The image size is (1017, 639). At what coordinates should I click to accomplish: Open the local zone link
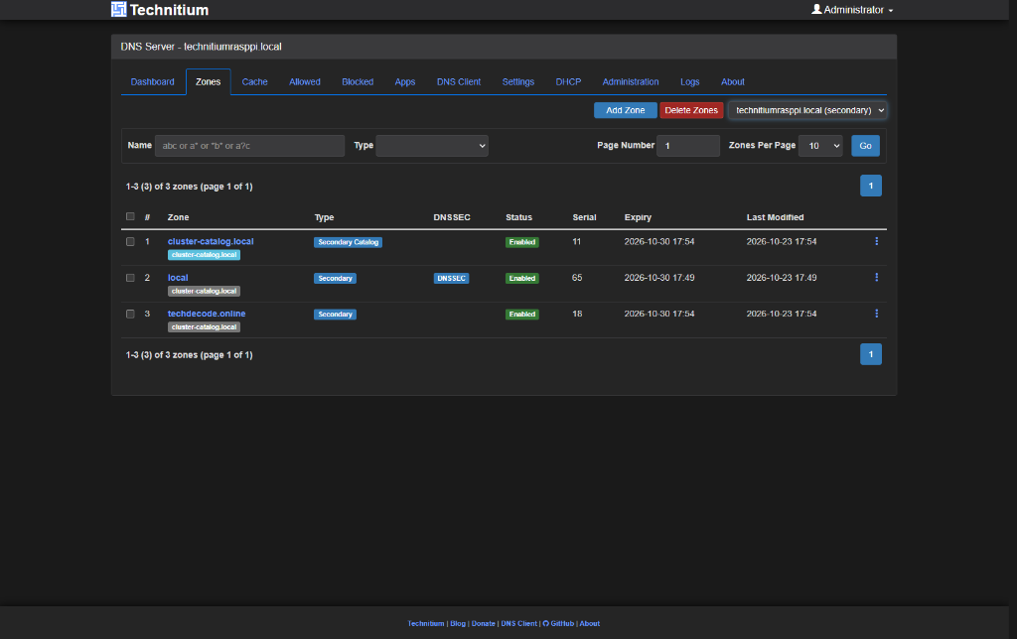pyautogui.click(x=178, y=278)
